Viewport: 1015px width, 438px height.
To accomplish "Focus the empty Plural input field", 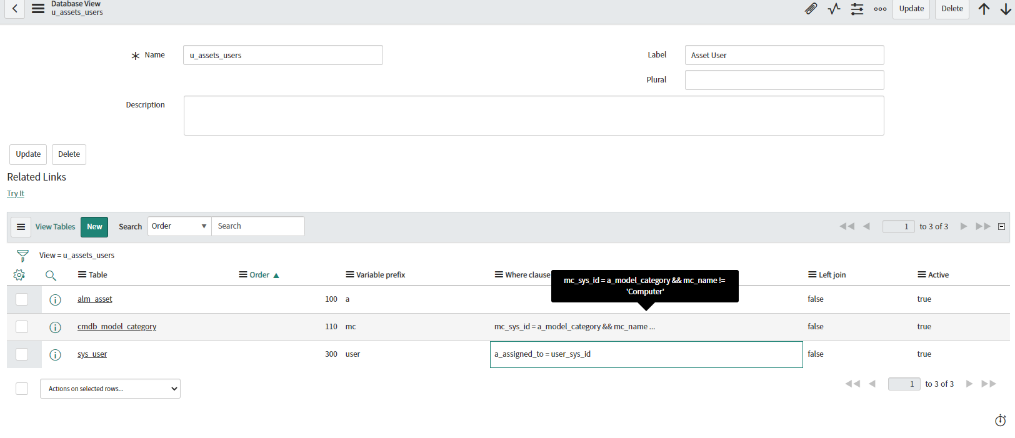I will click(x=784, y=80).
